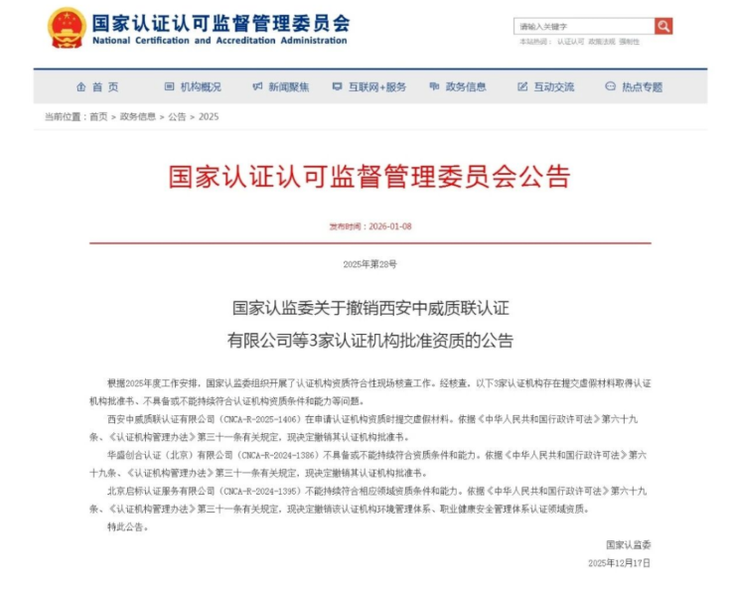
Task: Click the red heading 国家认证认可监督管理委员会公告
Action: tap(369, 177)
